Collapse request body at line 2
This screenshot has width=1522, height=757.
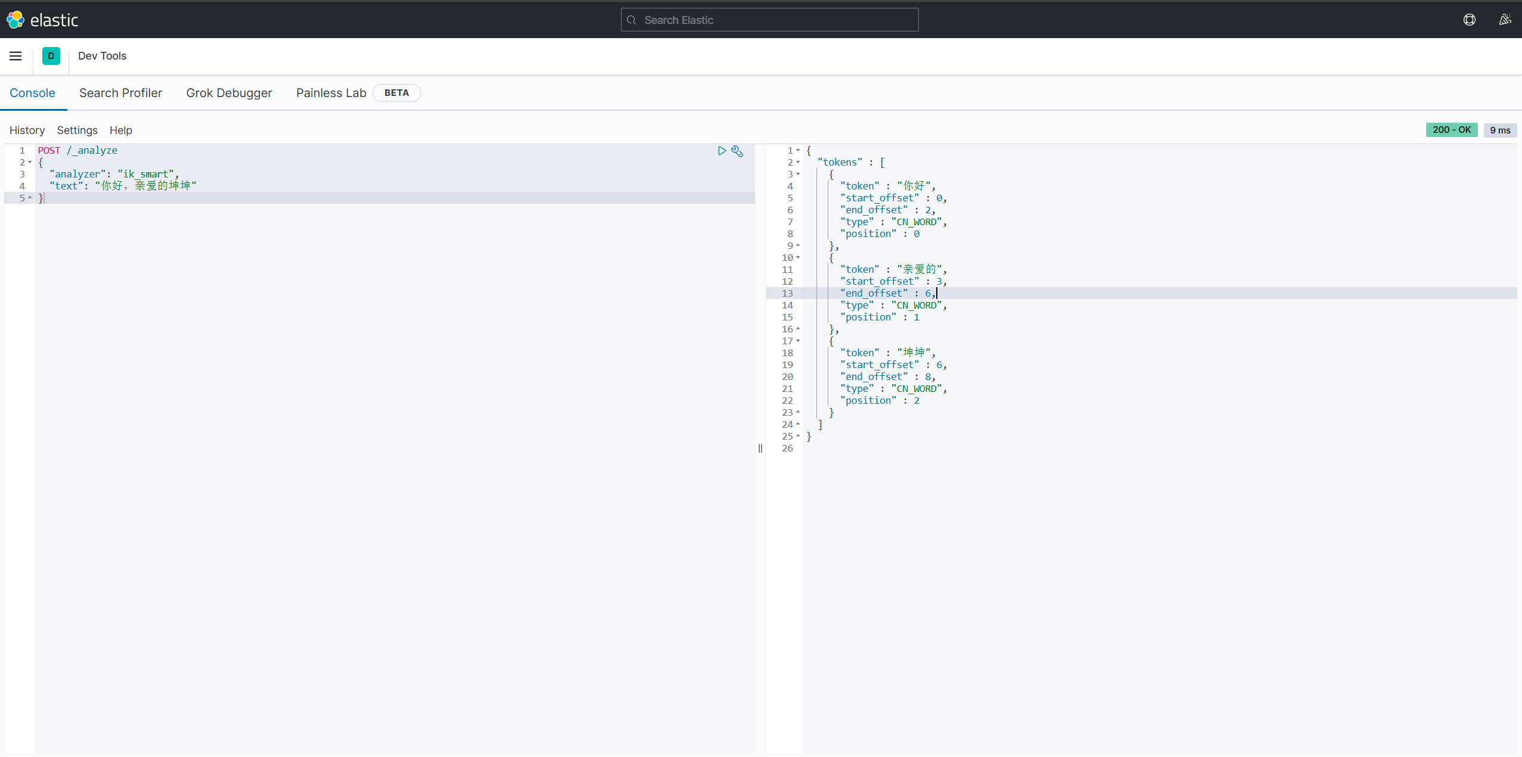point(30,162)
